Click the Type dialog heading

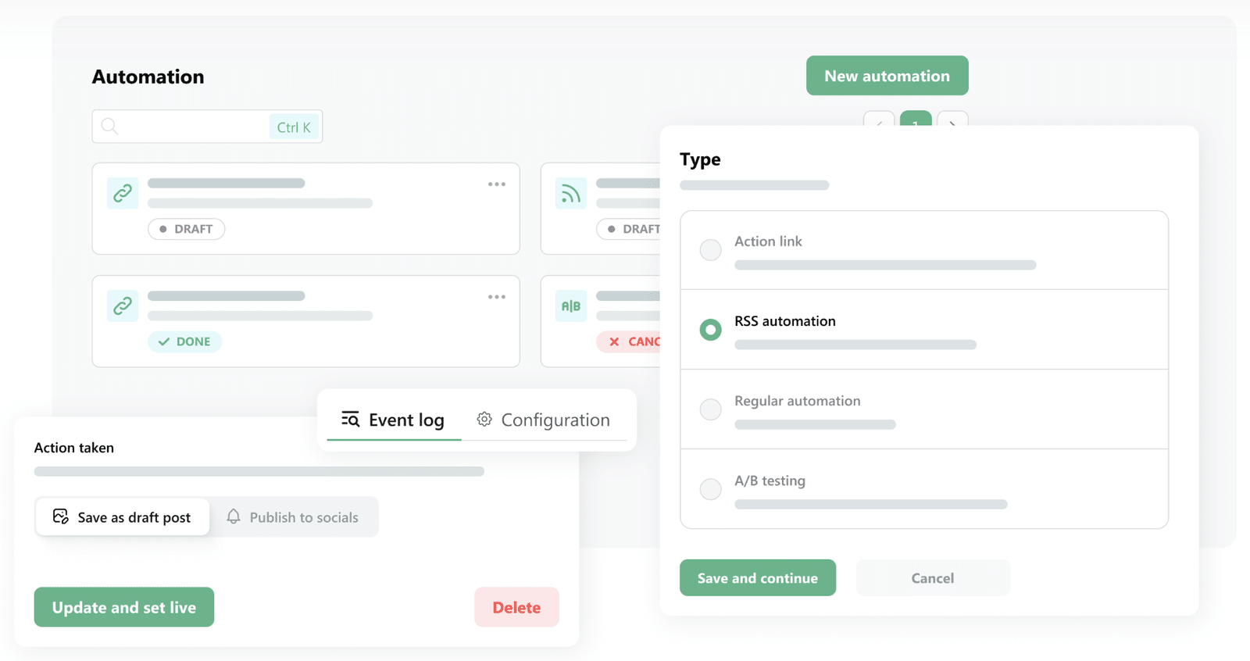700,159
